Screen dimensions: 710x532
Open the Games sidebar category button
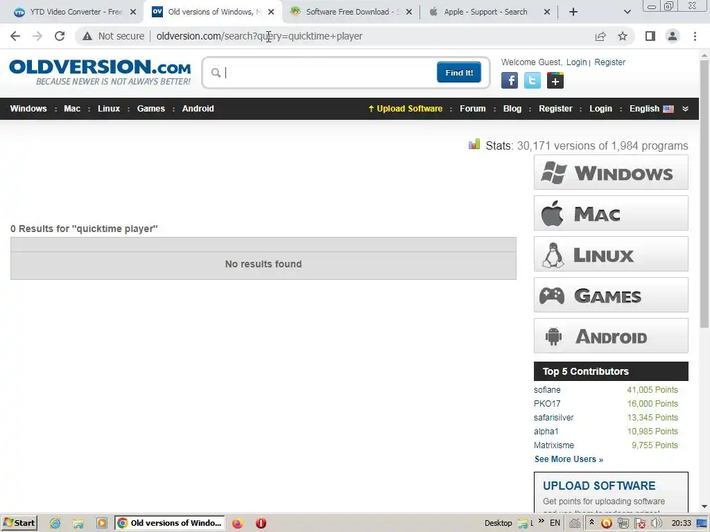(x=611, y=295)
